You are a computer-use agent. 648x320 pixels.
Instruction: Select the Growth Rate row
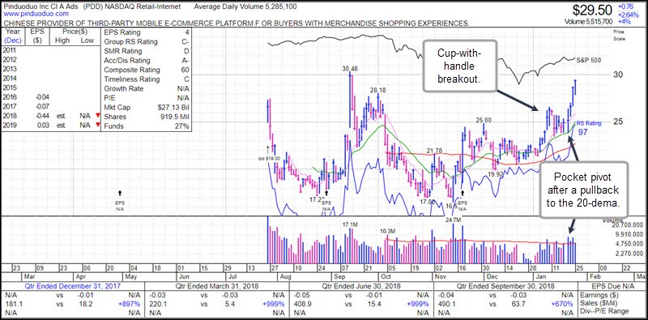pos(147,88)
